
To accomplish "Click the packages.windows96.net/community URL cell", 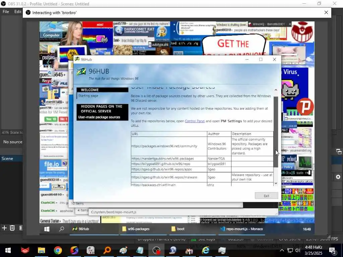I will point(169,146).
